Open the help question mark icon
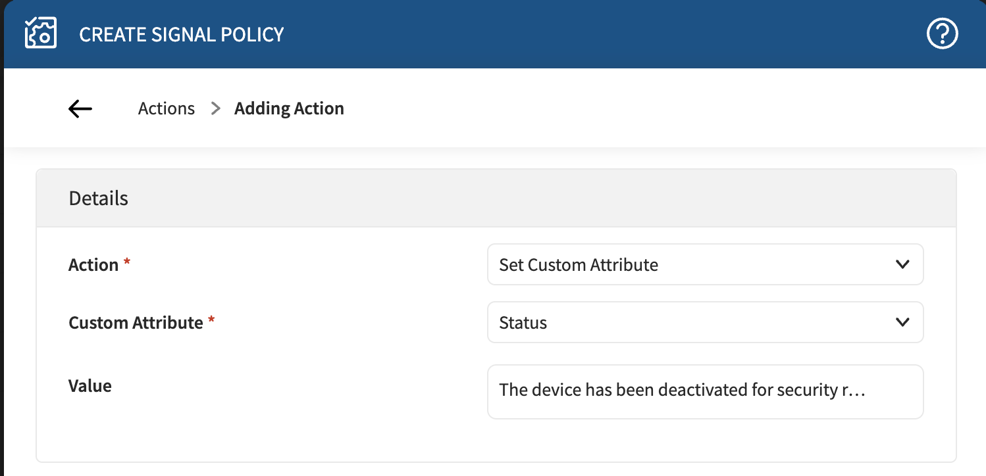The image size is (986, 476). point(942,34)
